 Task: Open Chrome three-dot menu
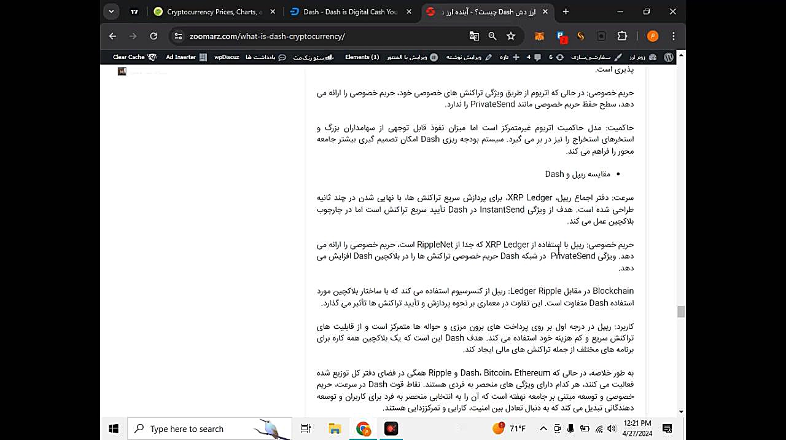[674, 36]
